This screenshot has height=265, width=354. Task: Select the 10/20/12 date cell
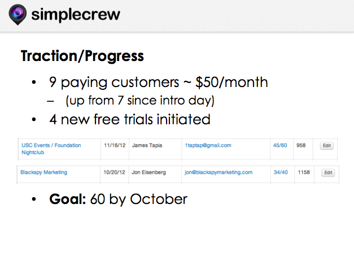[114, 172]
